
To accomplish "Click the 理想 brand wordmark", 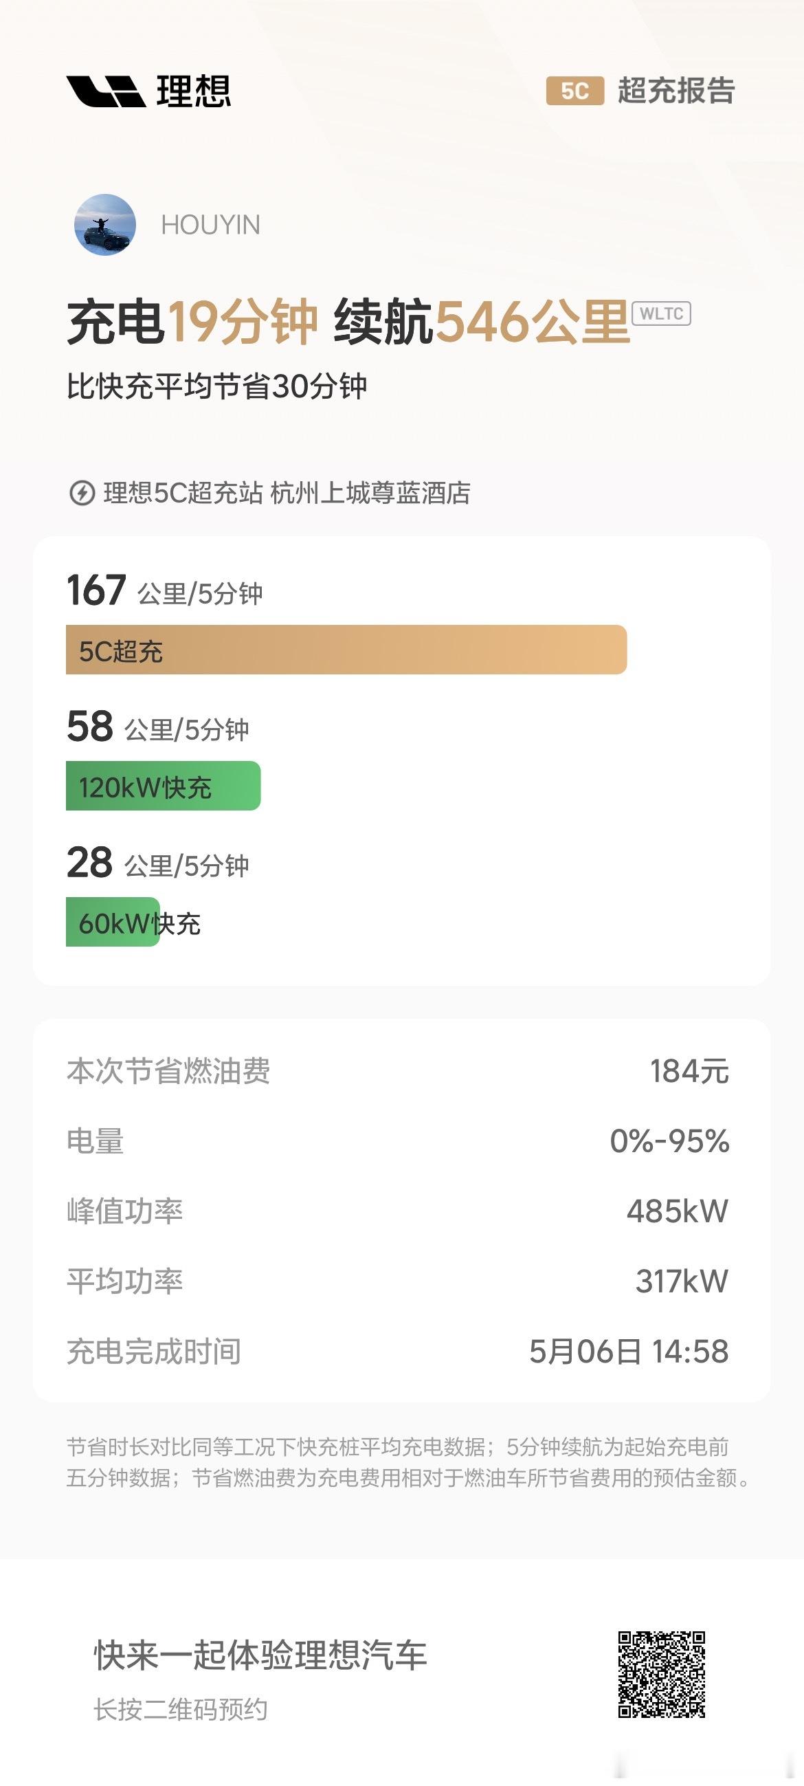I will coord(193,91).
